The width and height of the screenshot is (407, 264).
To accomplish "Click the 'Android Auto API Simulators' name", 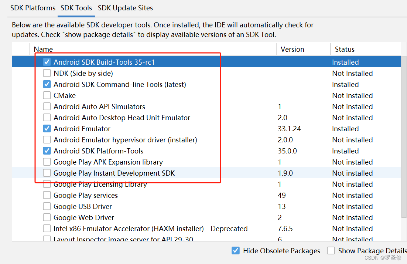I will (99, 106).
